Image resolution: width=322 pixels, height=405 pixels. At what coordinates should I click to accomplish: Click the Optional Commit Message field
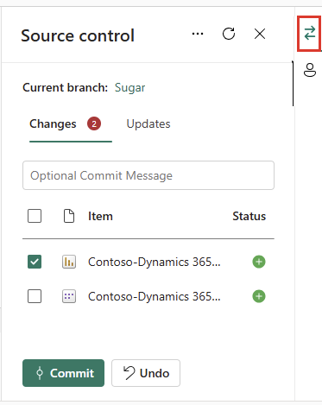(148, 175)
